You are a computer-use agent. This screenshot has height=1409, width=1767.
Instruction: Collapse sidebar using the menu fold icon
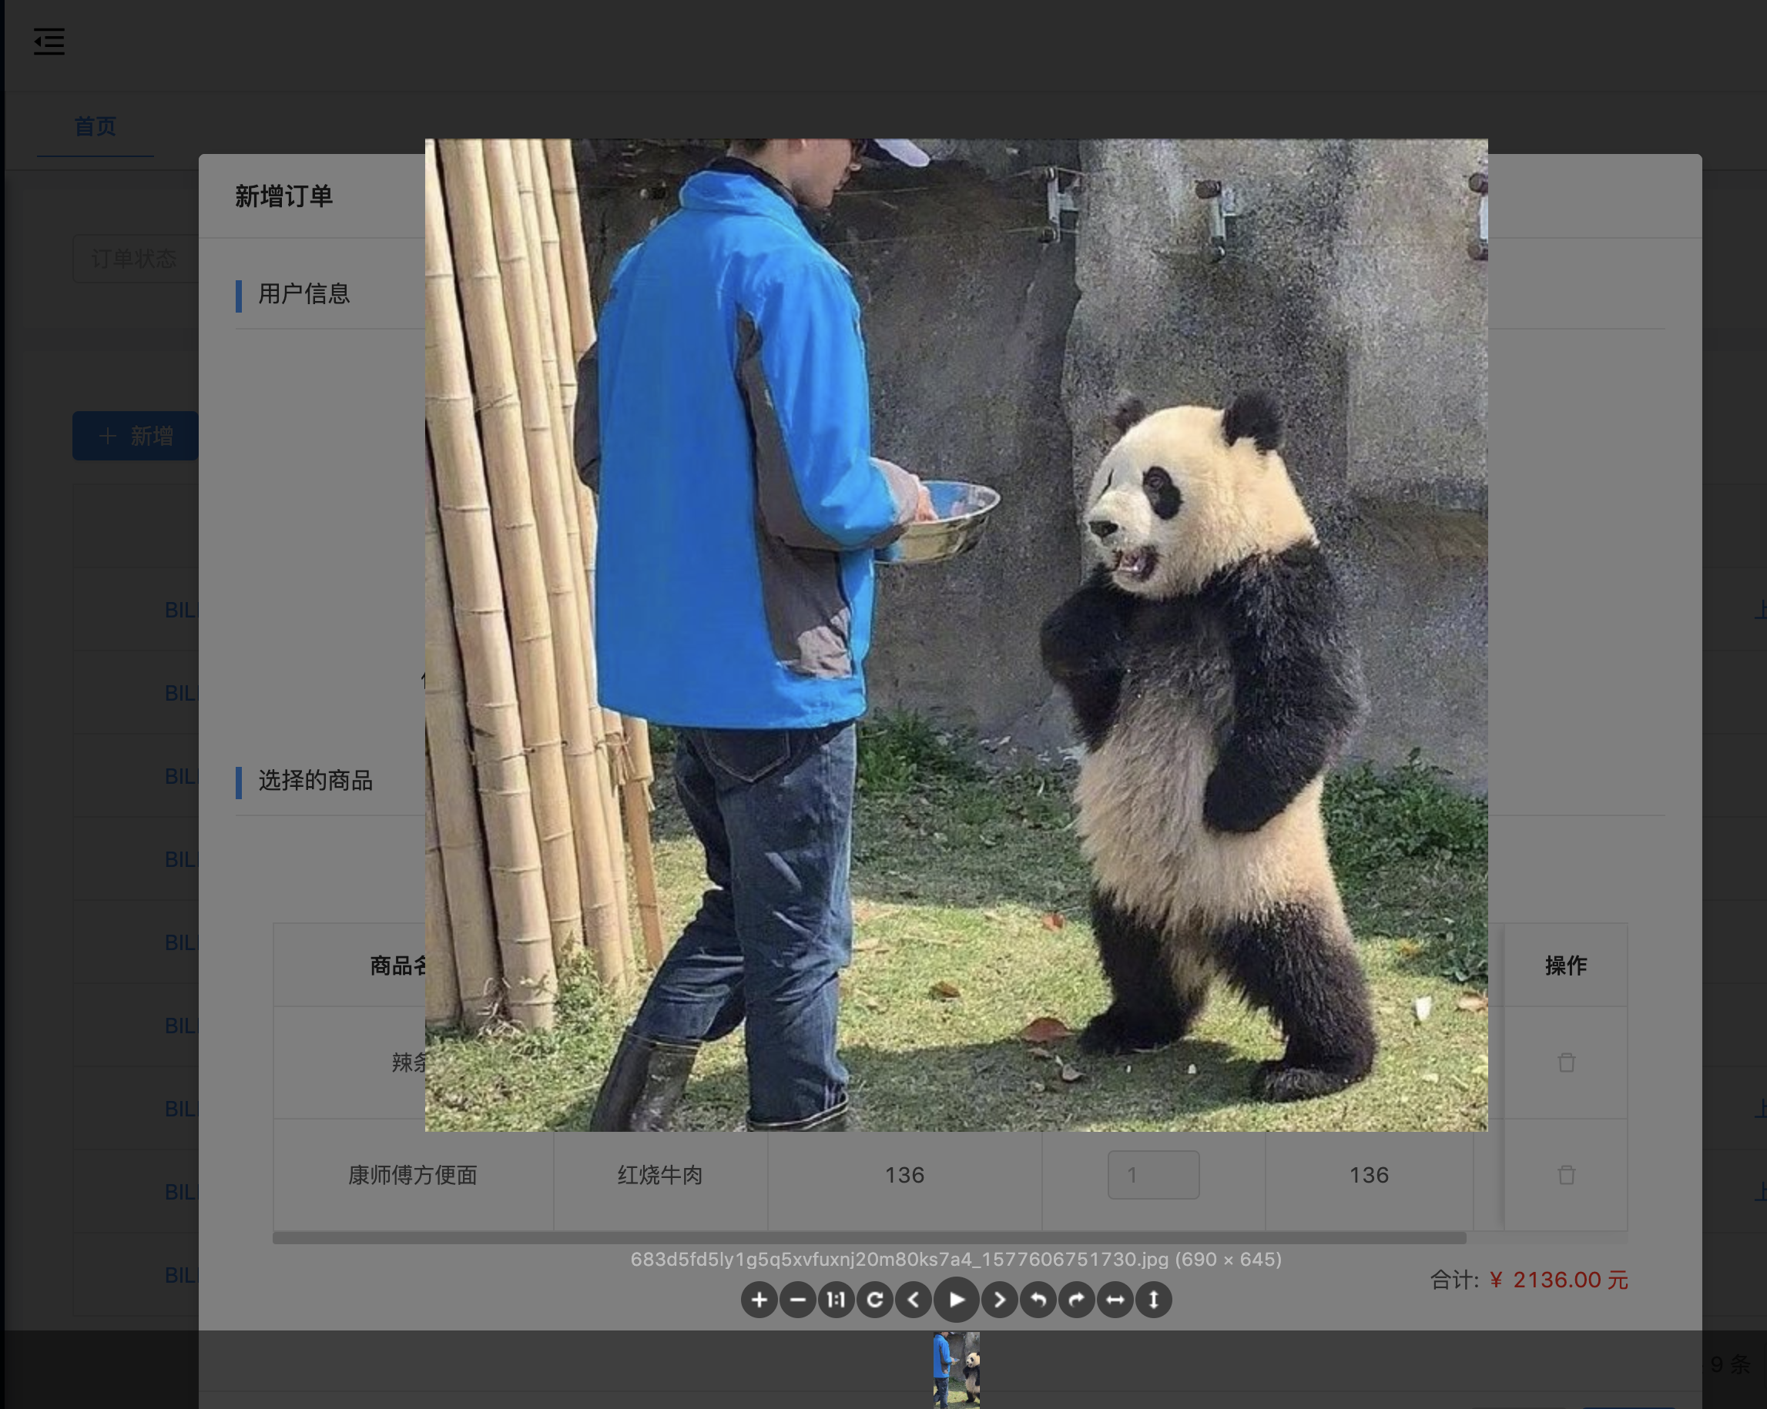pos(49,42)
